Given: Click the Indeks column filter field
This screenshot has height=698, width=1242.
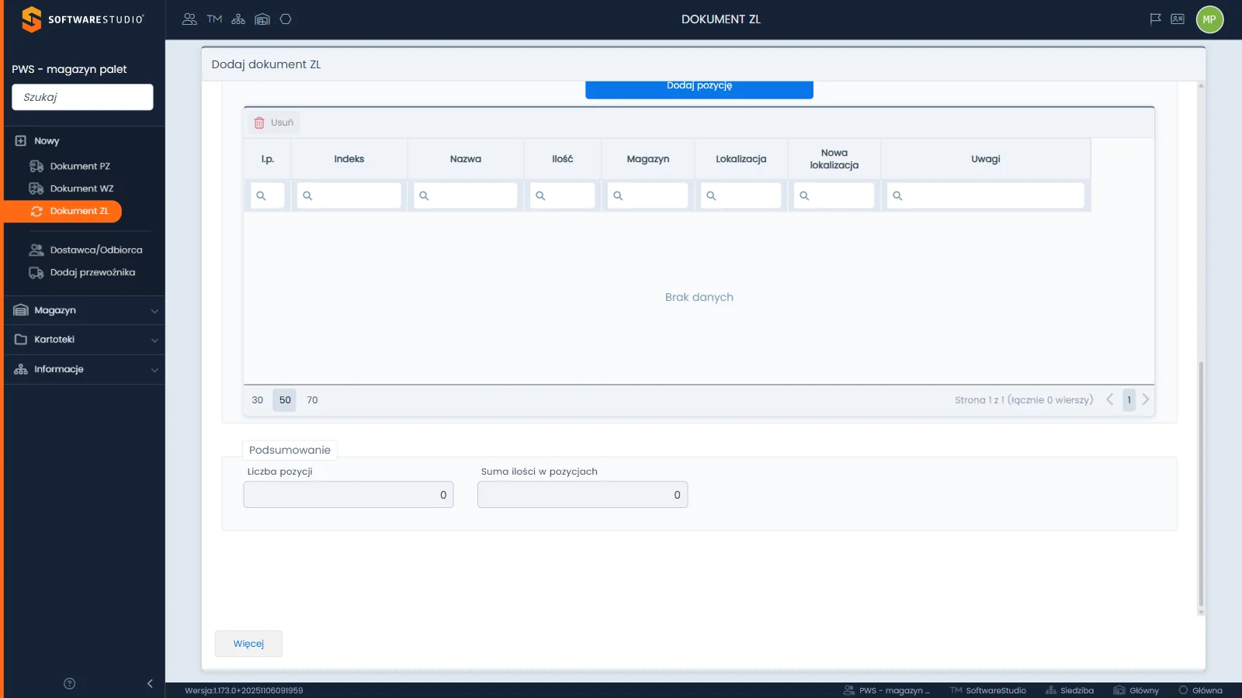Looking at the screenshot, I should tap(349, 195).
